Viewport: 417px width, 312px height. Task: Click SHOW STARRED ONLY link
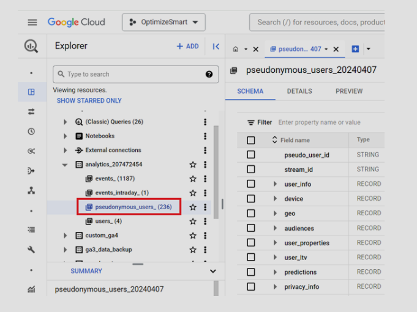(89, 101)
